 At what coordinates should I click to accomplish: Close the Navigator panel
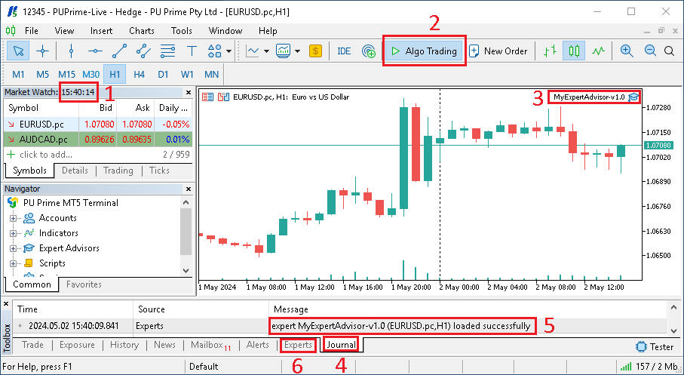(189, 189)
